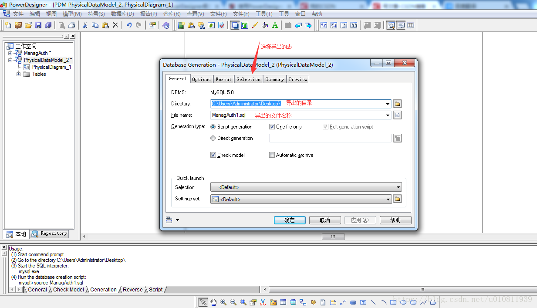537x308 pixels.
Task: Expand the ManagAuth tree node
Action: (x=10, y=53)
